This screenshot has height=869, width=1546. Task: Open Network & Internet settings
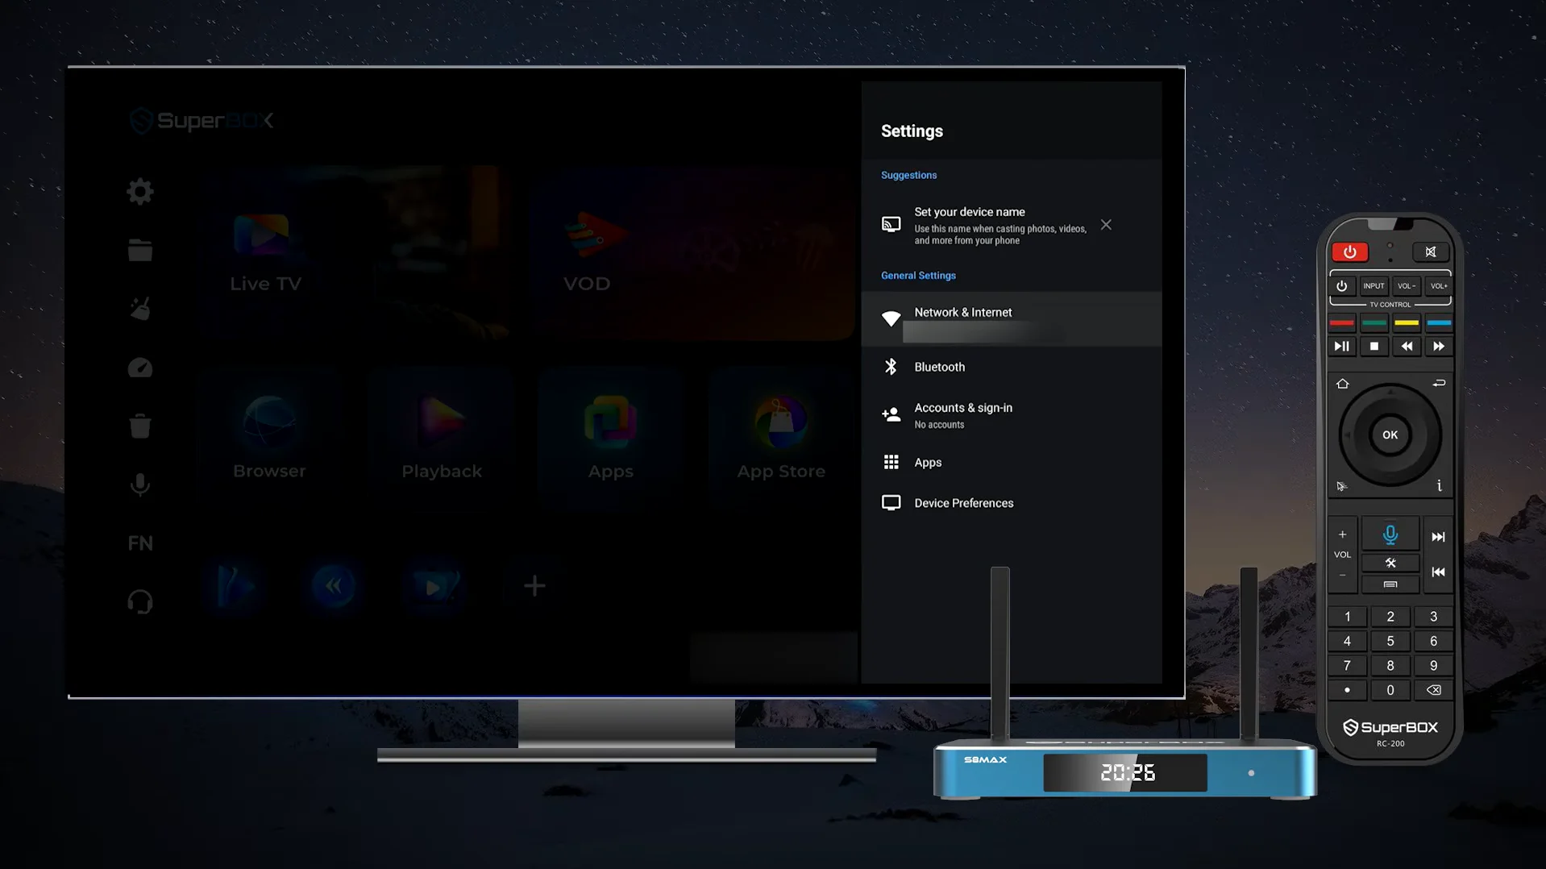1012,319
